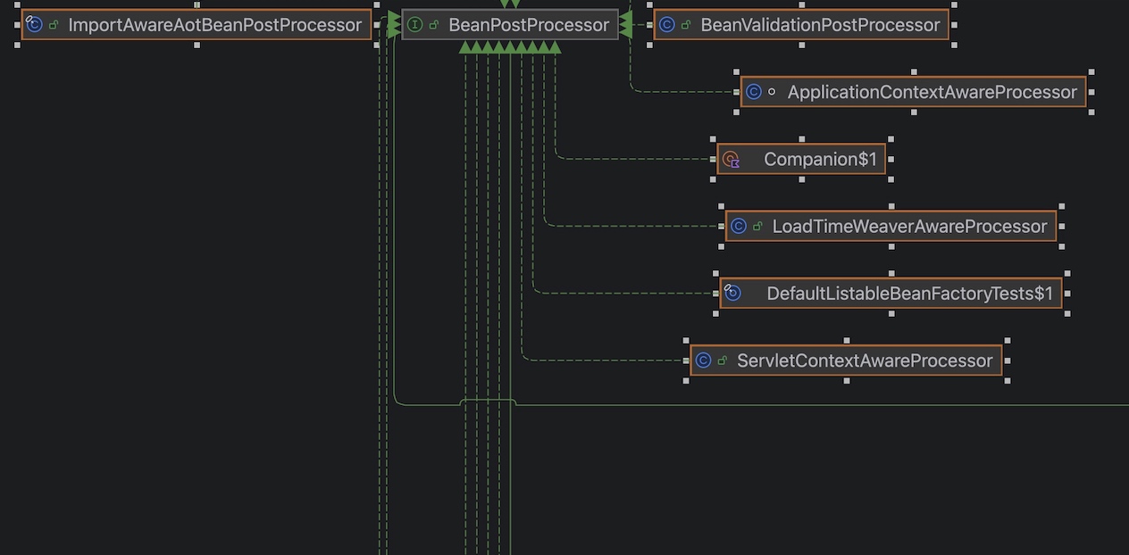Click the LoadTimeWeaverAwareProcessor class icon
The width and height of the screenshot is (1129, 555).
[738, 227]
